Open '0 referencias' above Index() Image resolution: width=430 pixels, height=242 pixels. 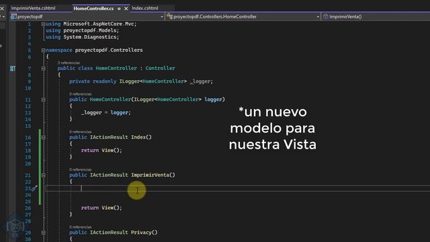click(81, 132)
